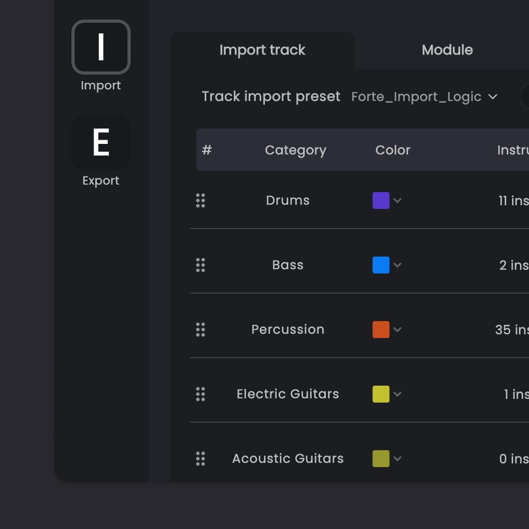Click the blue color swatch for Bass

click(x=382, y=265)
